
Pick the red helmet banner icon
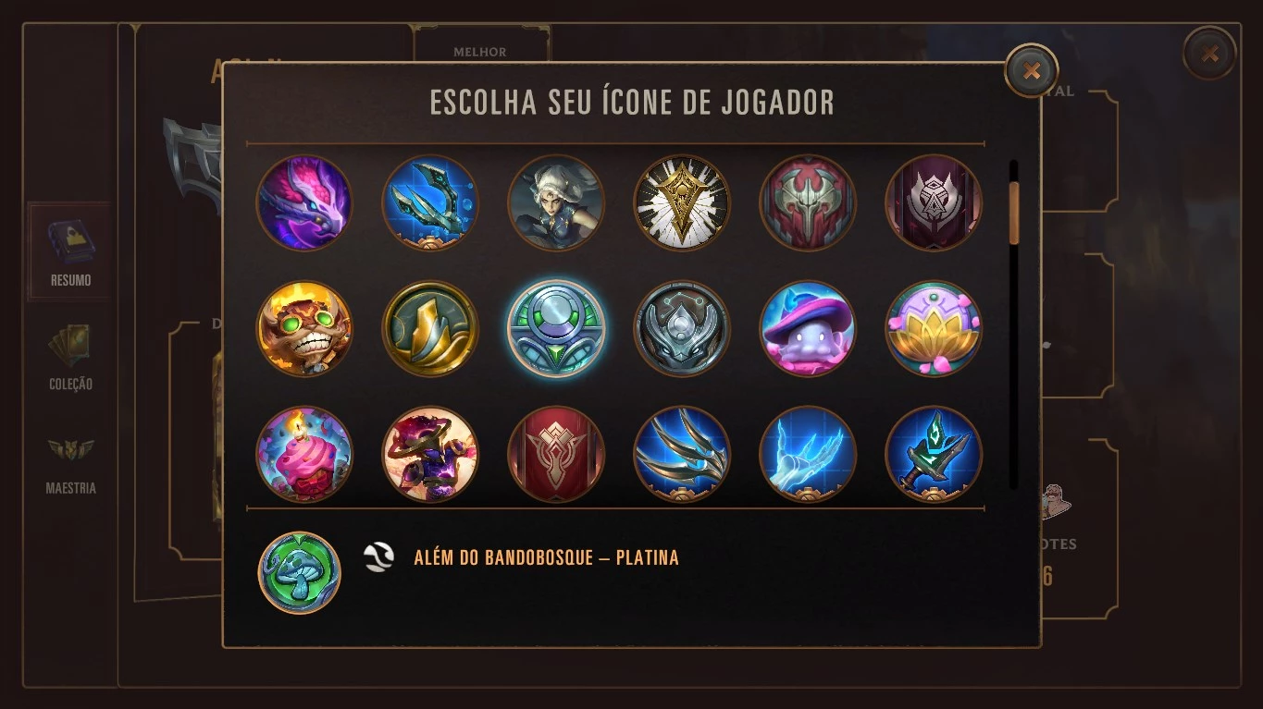[808, 202]
